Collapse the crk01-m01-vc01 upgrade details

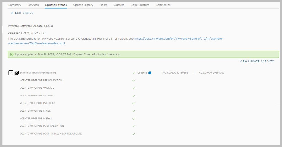pyautogui.click(x=11, y=73)
